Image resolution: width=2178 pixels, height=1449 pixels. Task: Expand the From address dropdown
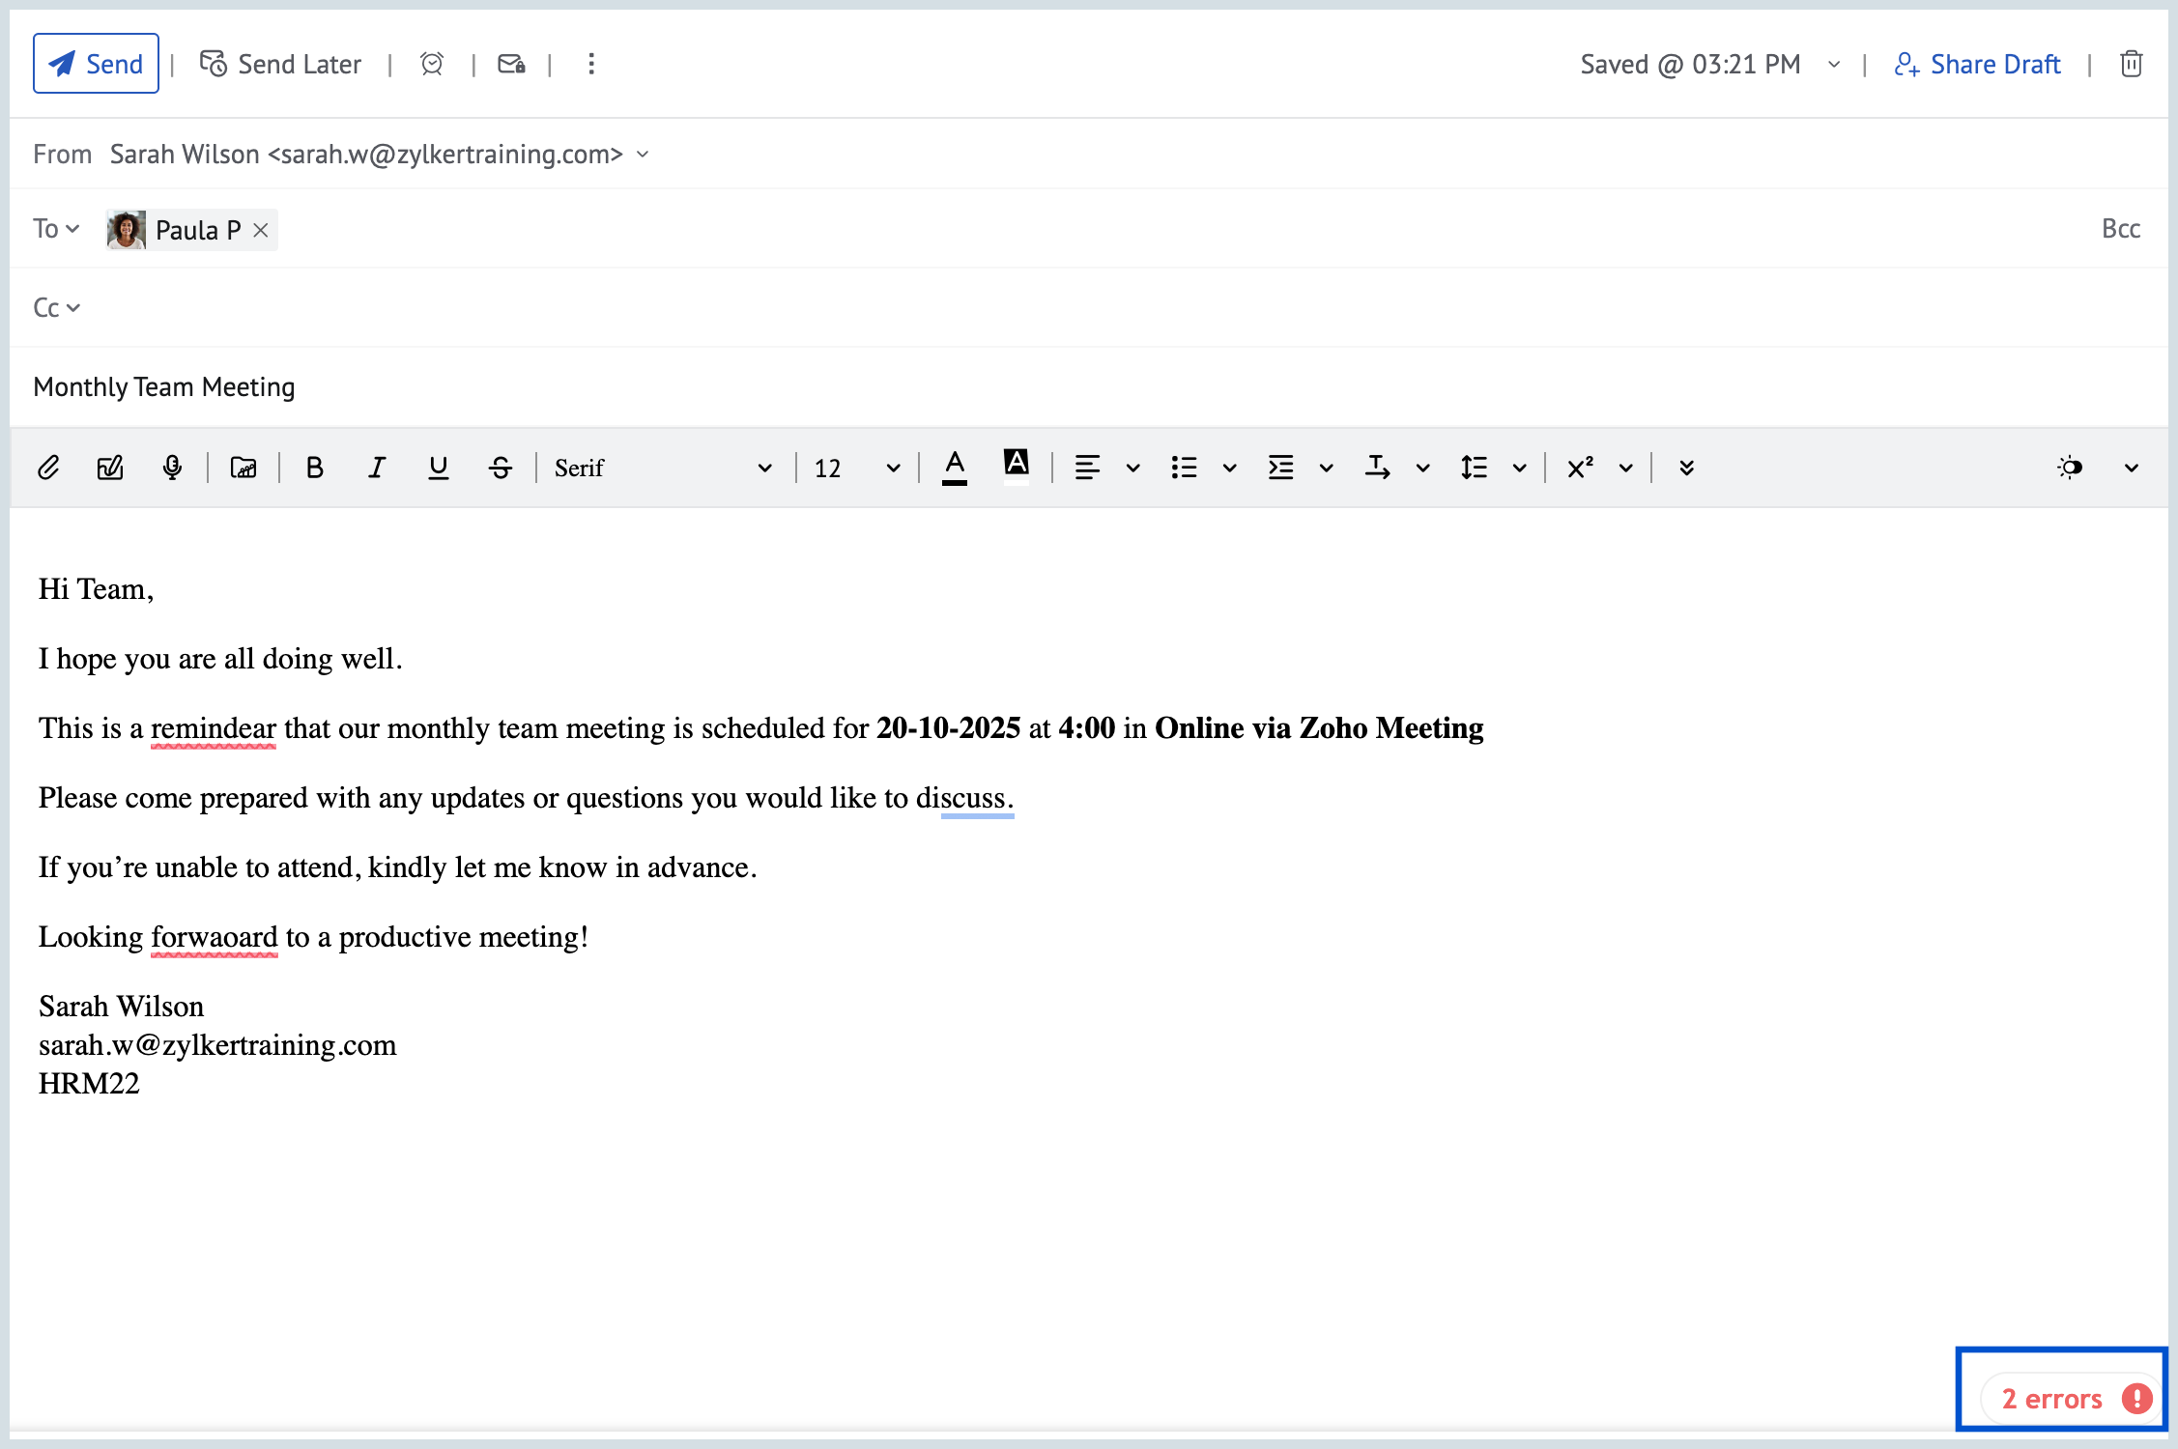pyautogui.click(x=644, y=155)
